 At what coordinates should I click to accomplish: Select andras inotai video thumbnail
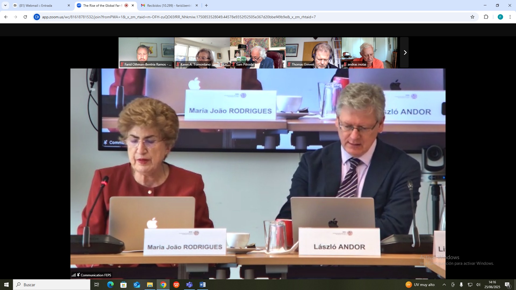tap(369, 53)
